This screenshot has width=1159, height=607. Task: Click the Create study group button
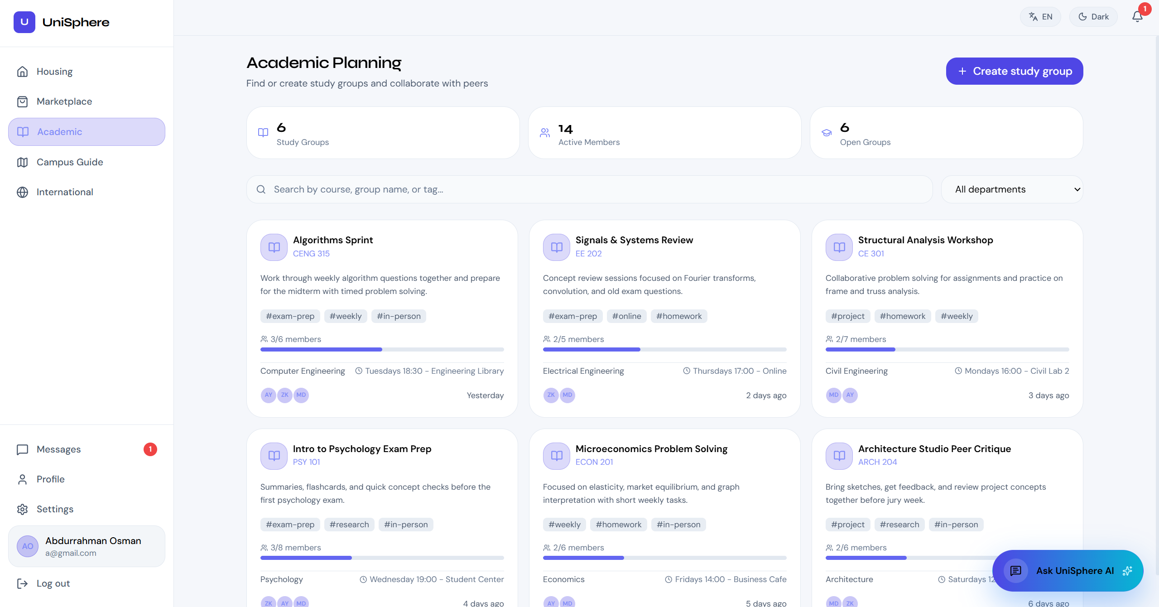[1014, 71]
